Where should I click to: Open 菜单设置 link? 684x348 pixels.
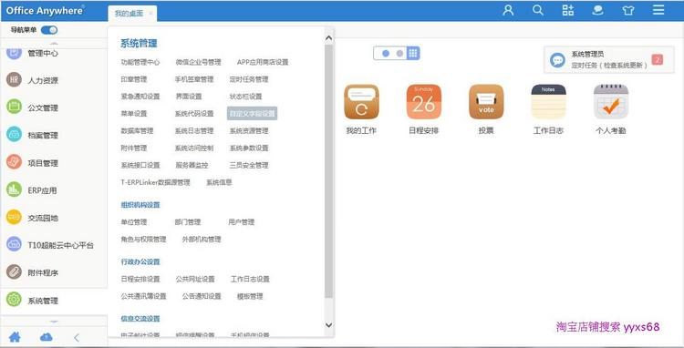click(x=134, y=114)
